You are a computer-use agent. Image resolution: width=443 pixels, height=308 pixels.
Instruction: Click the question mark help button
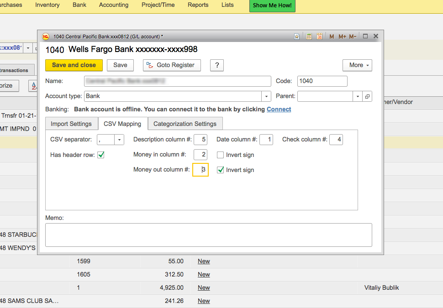click(x=217, y=65)
